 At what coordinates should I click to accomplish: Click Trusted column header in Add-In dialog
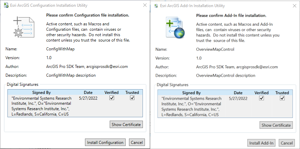[282, 93]
